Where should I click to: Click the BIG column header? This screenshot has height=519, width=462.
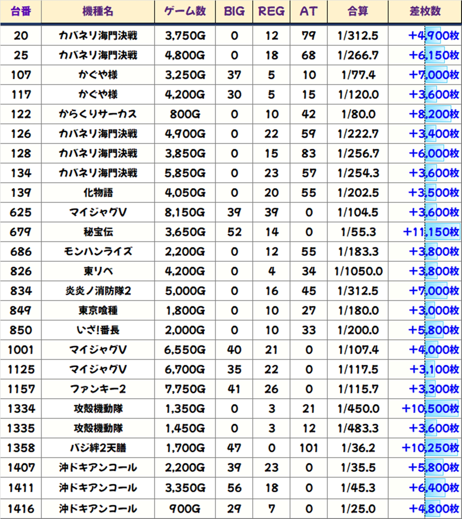[x=234, y=12]
